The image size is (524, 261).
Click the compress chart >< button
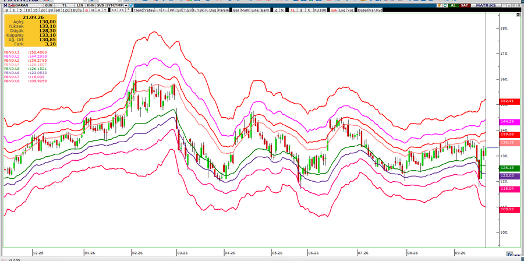click(x=114, y=10)
